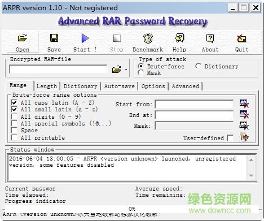Clear the End at field icon
The image size is (264, 221).
click(x=244, y=114)
